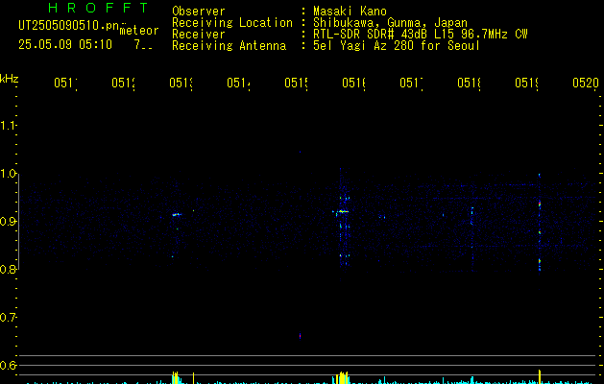Click the 0515 time axis marker

pyautogui.click(x=296, y=83)
